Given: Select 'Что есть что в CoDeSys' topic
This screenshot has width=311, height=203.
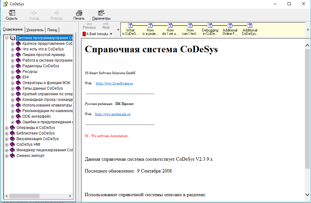Looking at the screenshot, I should [43, 49].
